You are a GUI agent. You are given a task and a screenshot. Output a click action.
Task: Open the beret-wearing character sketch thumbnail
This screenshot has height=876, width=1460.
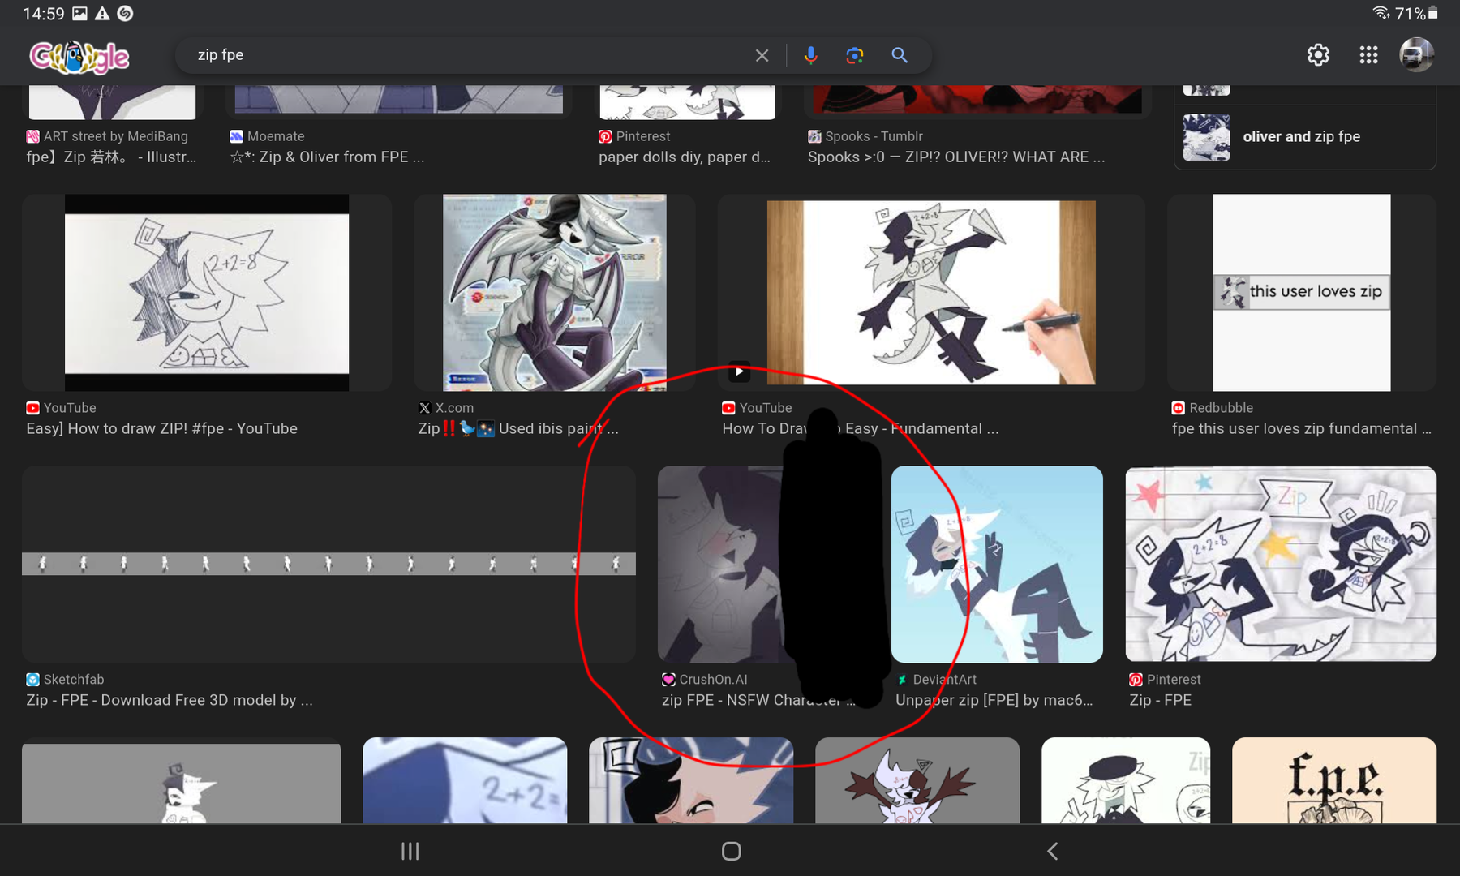1126,780
